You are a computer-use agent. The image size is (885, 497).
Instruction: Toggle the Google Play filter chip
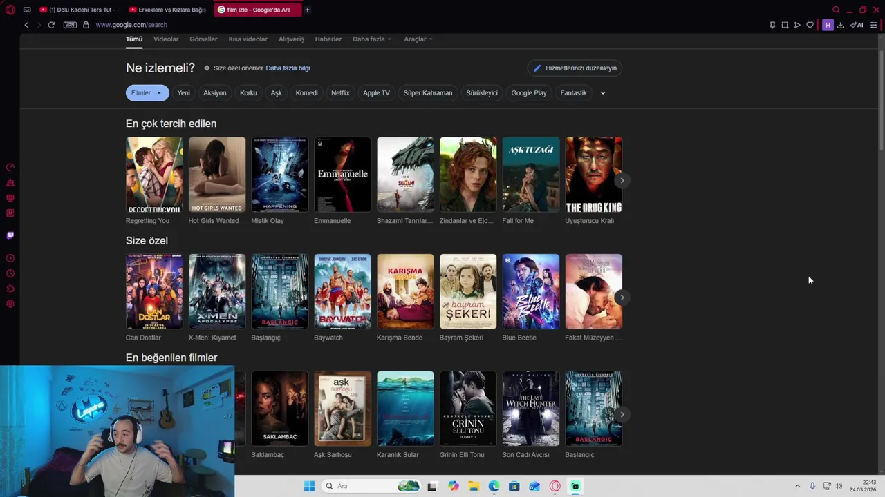pos(528,93)
